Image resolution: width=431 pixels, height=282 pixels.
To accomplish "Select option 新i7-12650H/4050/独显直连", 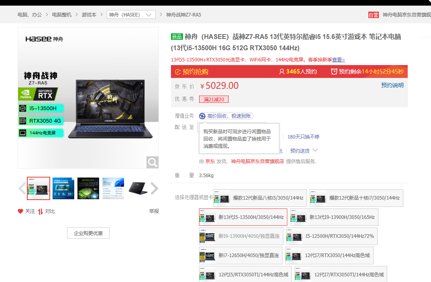I will pyautogui.click(x=241, y=255).
